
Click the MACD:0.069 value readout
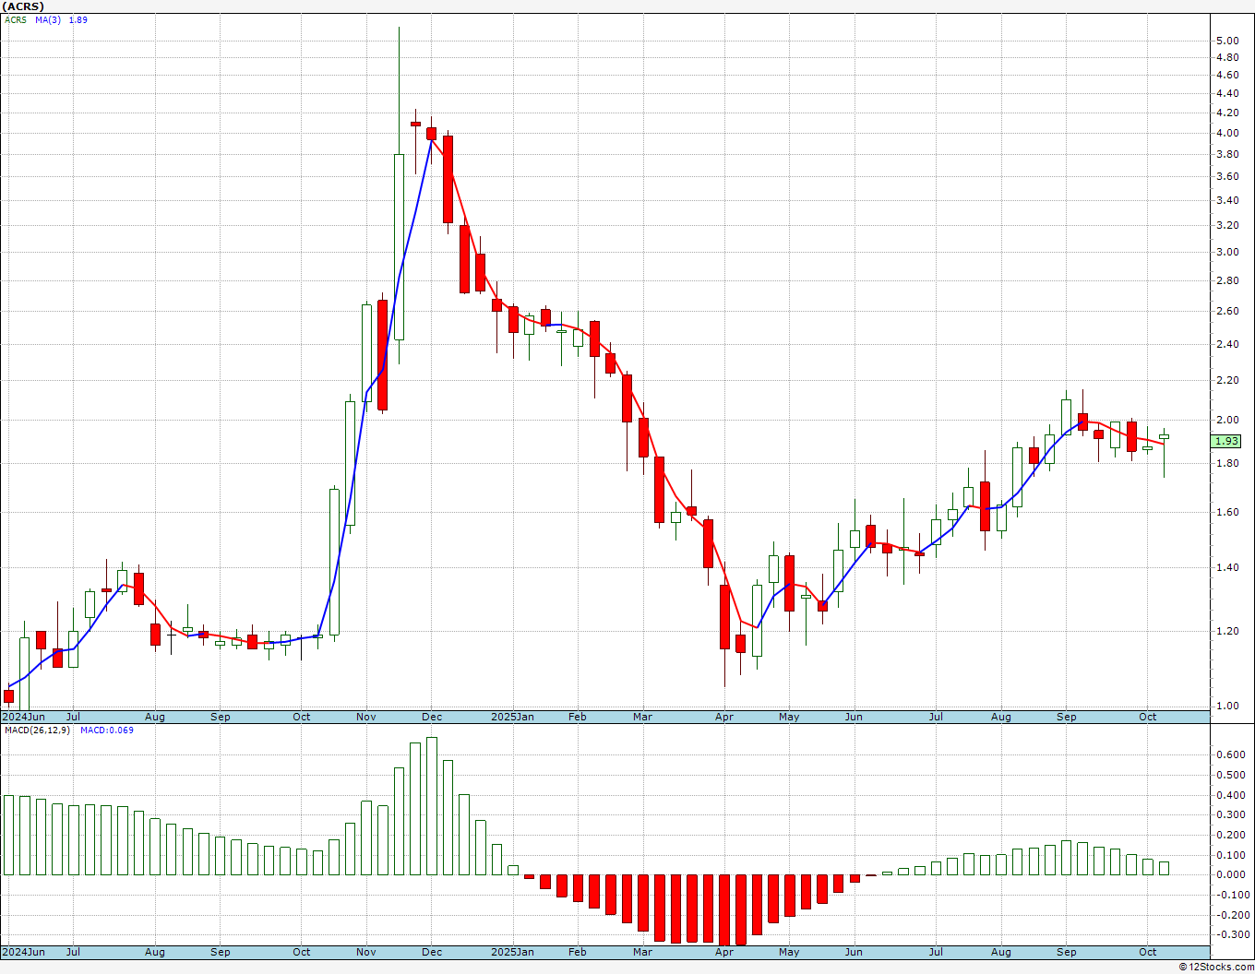tap(107, 730)
